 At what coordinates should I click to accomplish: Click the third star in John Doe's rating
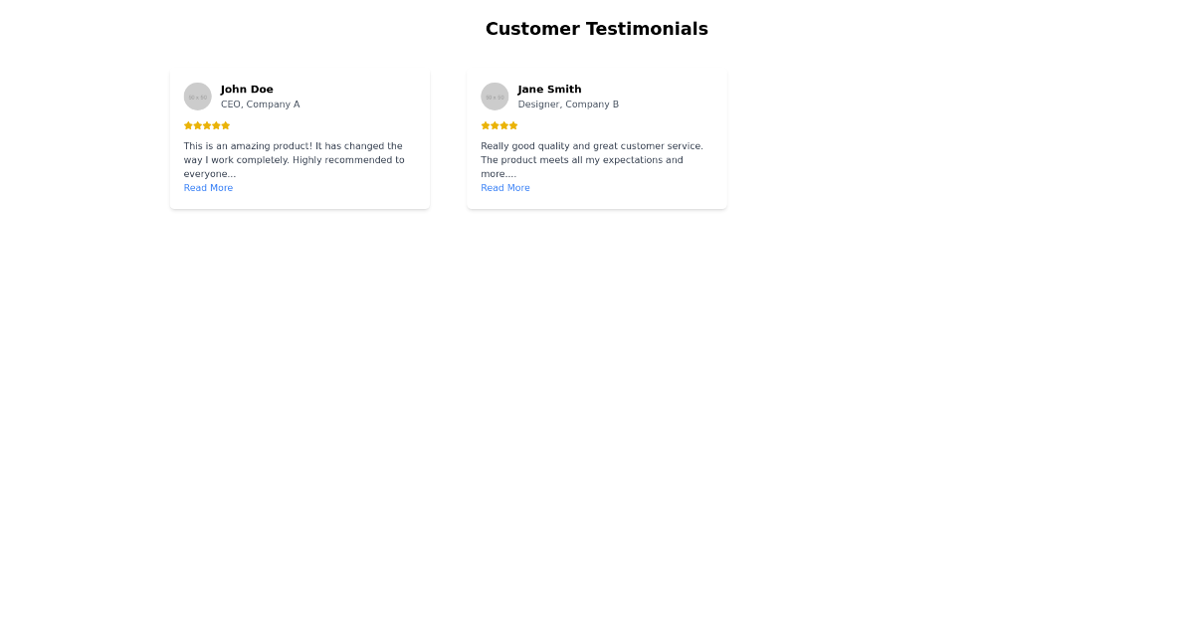(206, 125)
